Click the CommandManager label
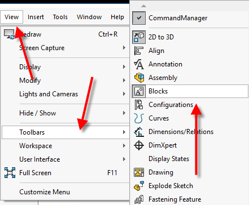 point(178,18)
